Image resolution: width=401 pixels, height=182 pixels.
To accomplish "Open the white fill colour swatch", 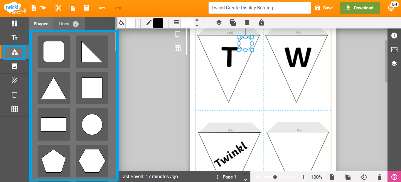I will point(130,23).
